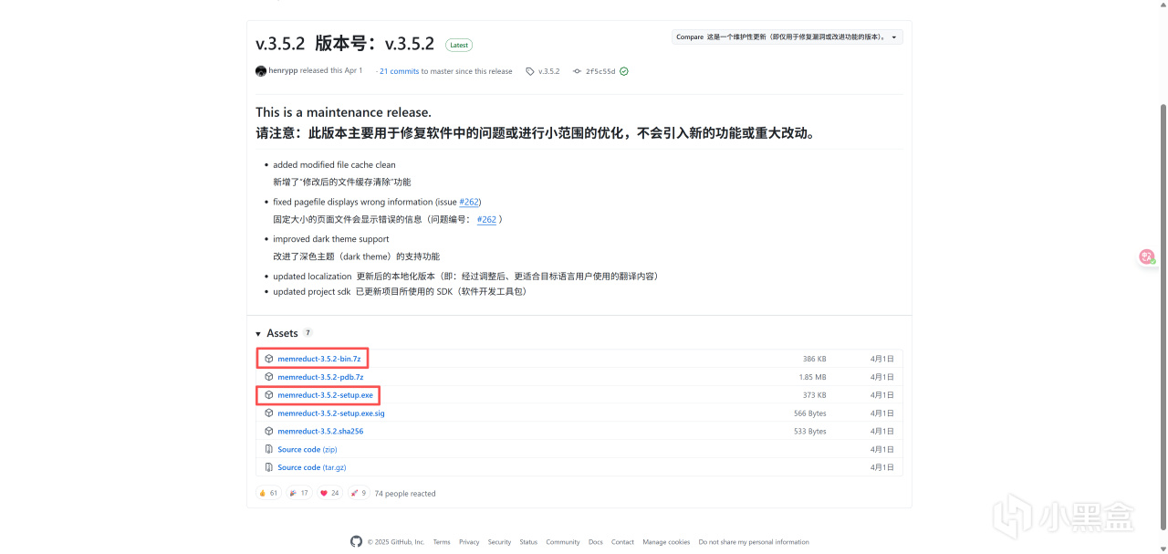Open footer Manage cookies link

(x=666, y=542)
